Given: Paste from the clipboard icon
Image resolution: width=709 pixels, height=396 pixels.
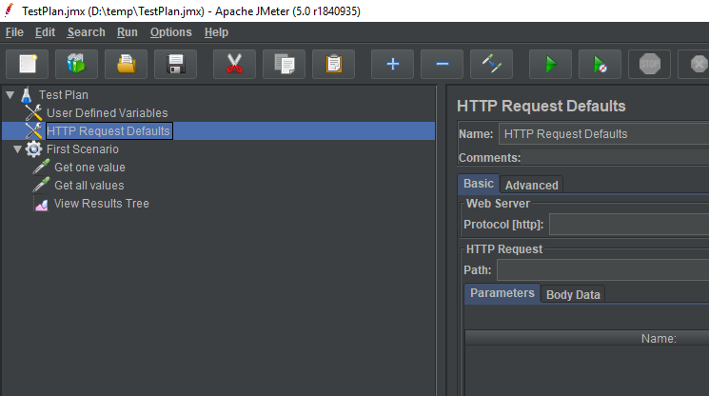Looking at the screenshot, I should coord(333,64).
